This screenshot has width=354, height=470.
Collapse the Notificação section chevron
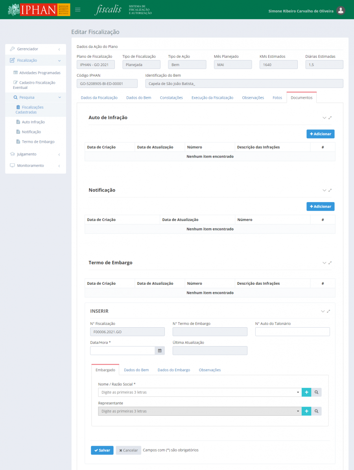tap(324, 190)
